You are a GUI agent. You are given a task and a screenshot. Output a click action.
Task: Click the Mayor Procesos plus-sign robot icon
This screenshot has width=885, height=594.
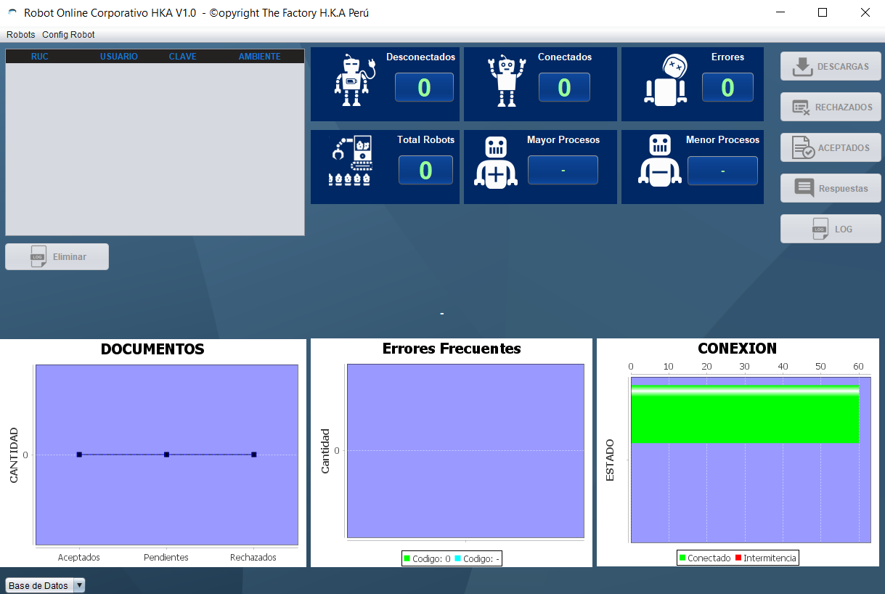pos(496,163)
